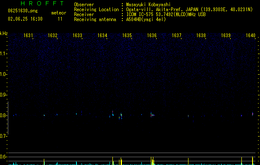
Task: Click the 1635 time marker
Action: point(127,35)
